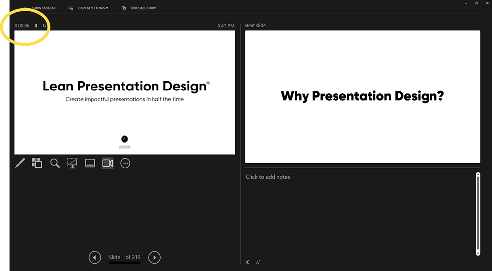
Task: Select the next slide preview thumbnail
Action: 363,96
